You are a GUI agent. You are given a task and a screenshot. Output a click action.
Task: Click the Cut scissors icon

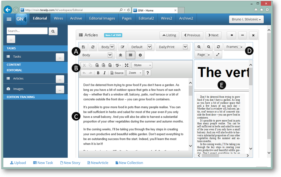[x=84, y=65]
